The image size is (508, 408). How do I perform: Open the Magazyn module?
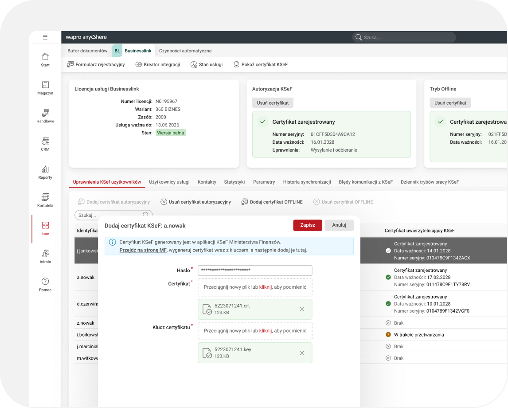coord(45,88)
